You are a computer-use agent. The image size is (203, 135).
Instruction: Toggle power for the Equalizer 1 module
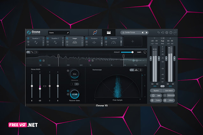pos(28,39)
